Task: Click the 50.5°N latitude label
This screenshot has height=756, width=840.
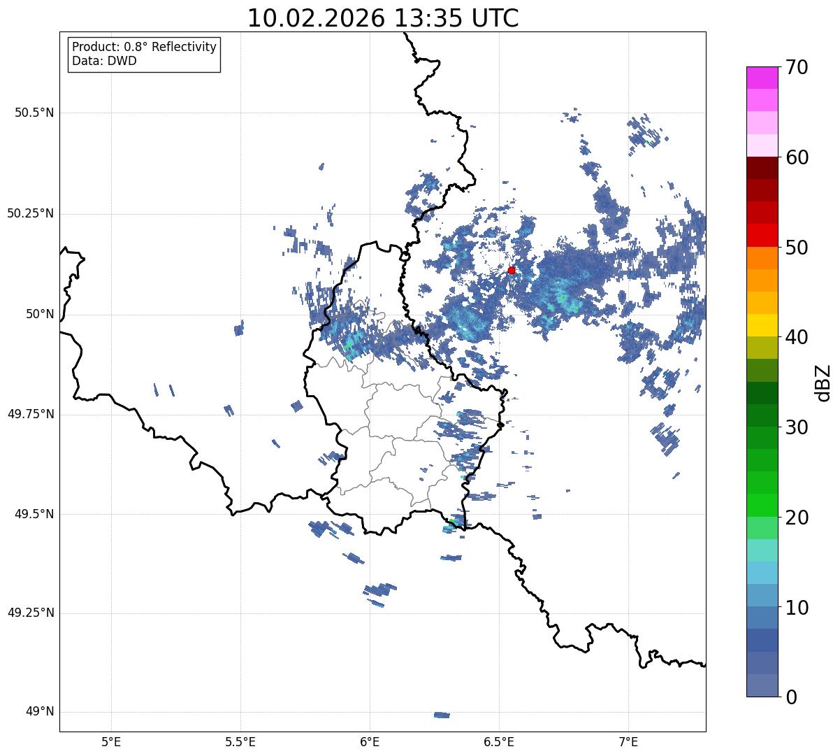Action: 34,113
